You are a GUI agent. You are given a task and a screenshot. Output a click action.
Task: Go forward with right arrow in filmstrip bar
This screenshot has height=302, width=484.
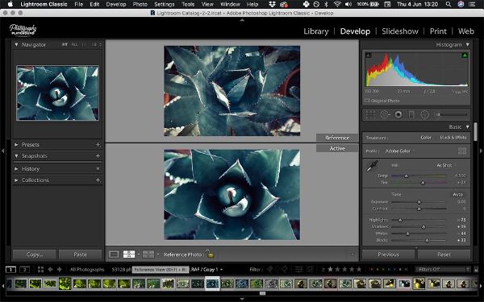tap(60, 269)
